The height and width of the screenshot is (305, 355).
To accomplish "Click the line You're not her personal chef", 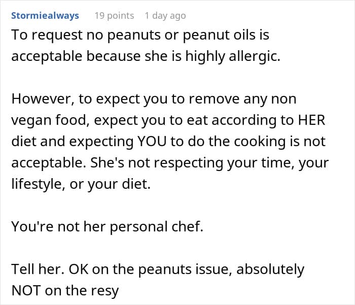I will 108,226.
